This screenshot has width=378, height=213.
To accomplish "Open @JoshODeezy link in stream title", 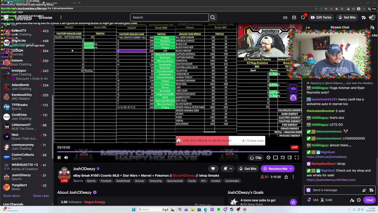I will point(184,175).
